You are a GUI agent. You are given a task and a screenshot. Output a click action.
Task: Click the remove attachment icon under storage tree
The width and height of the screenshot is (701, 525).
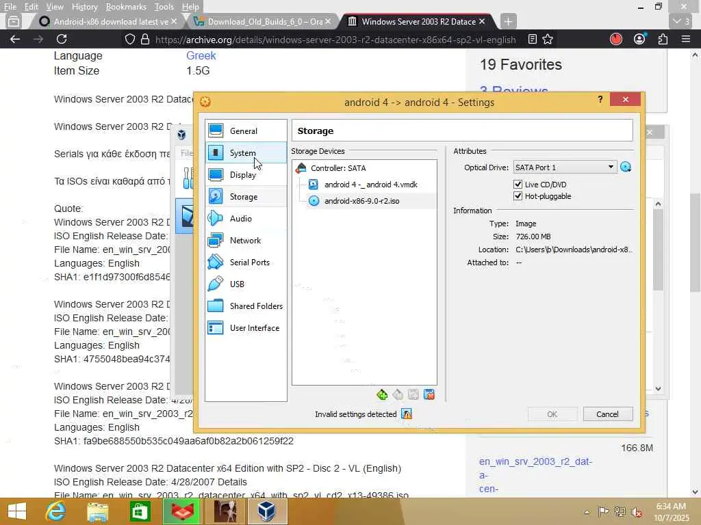429,394
